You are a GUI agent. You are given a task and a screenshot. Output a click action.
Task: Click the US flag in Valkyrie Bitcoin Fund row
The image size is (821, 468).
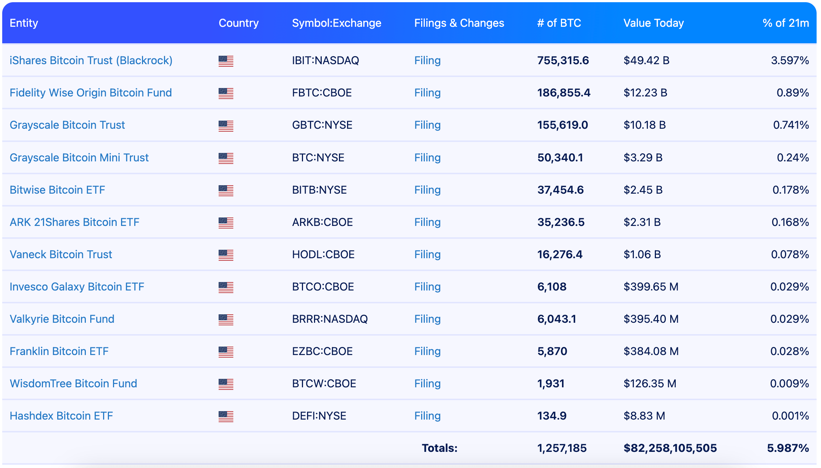(226, 319)
